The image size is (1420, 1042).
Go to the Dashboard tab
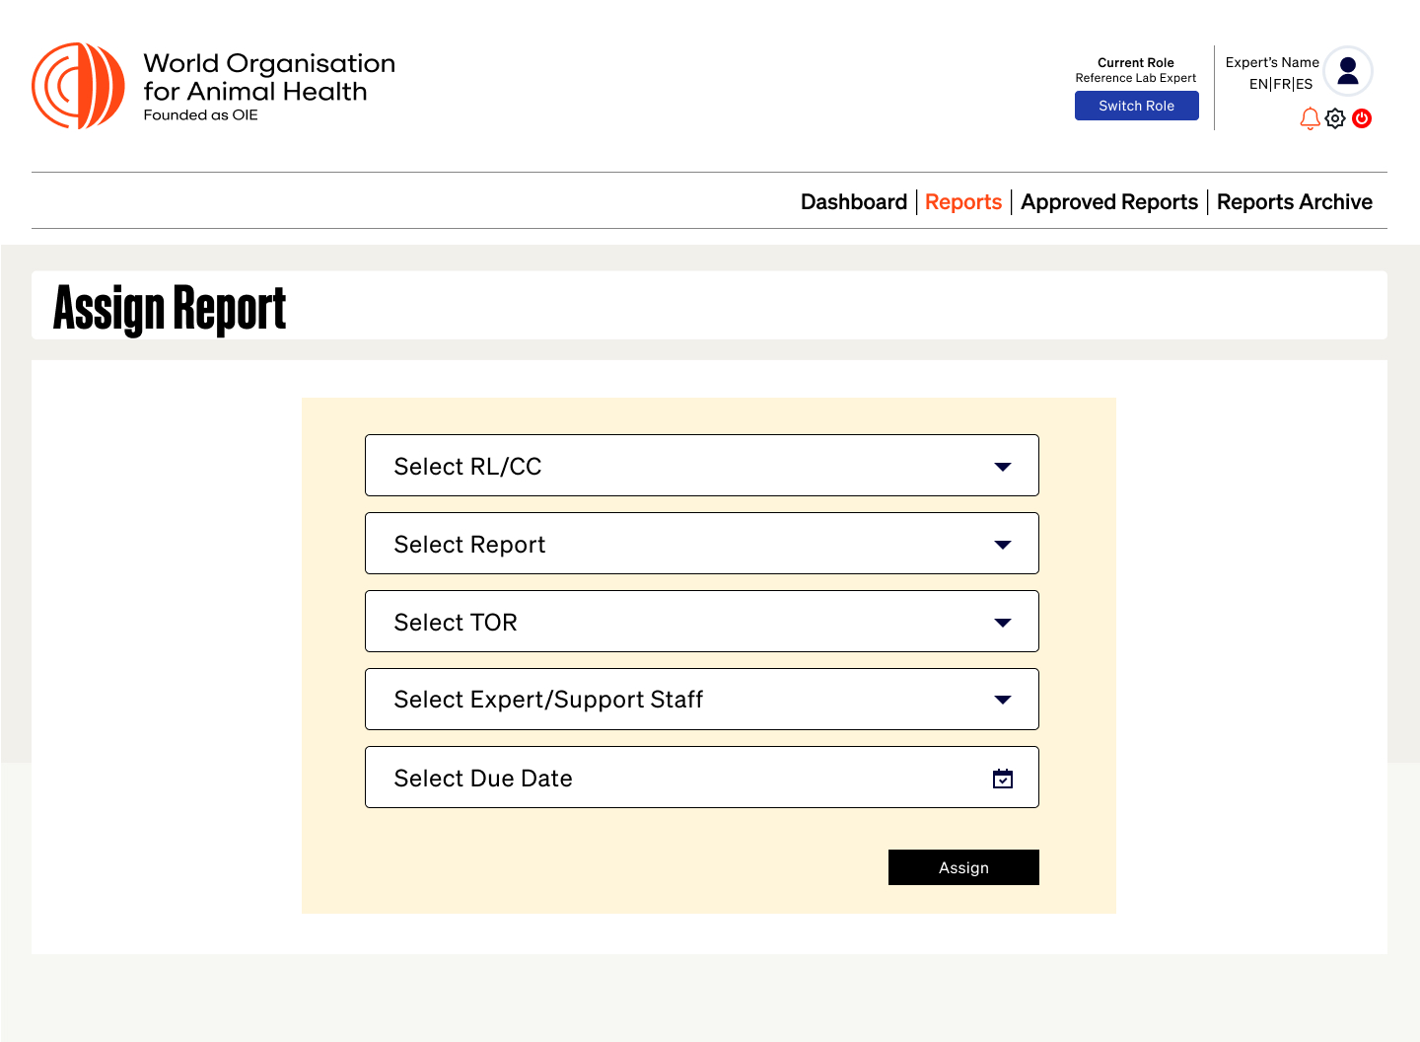(x=853, y=202)
